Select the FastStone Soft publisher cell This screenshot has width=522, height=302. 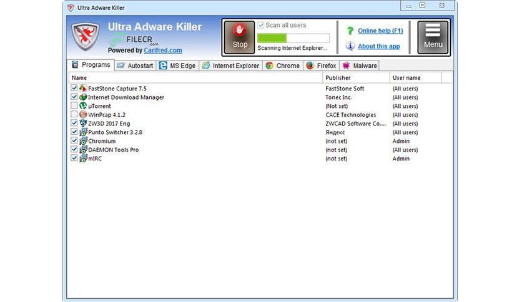tap(345, 89)
